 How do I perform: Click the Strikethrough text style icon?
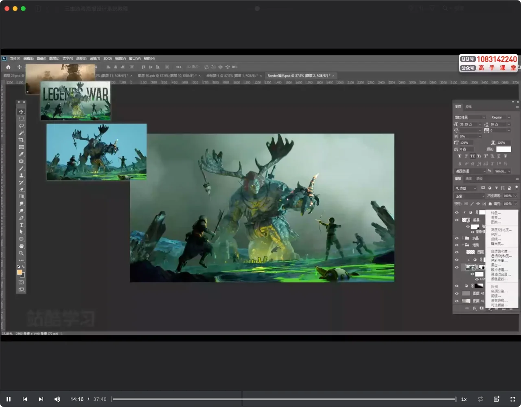point(505,156)
